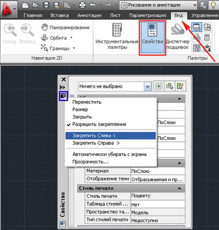The width and height of the screenshot is (219, 230).
Task: Expand the Орбита dropdown arrow
Action: (71, 38)
